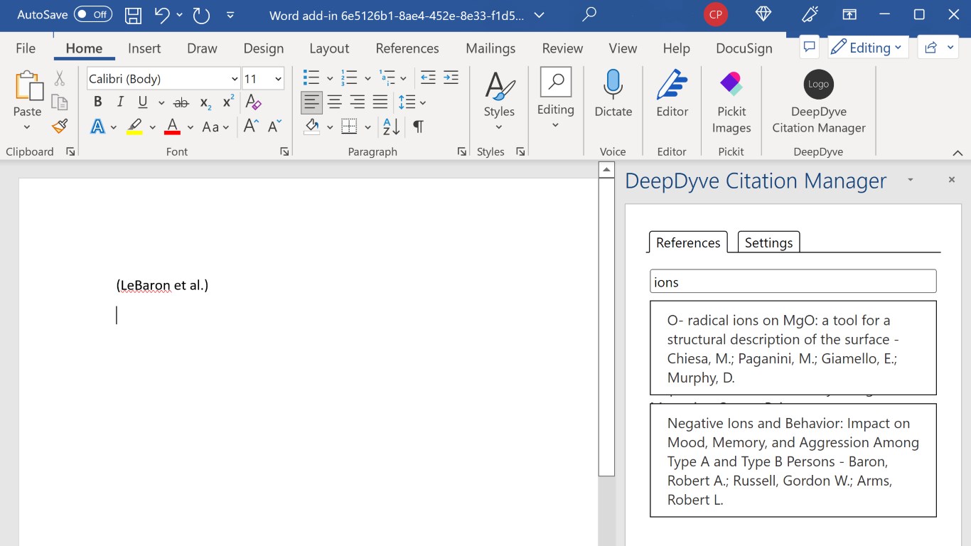Viewport: 971px width, 546px height.
Task: Toggle bold formatting
Action: tap(98, 102)
